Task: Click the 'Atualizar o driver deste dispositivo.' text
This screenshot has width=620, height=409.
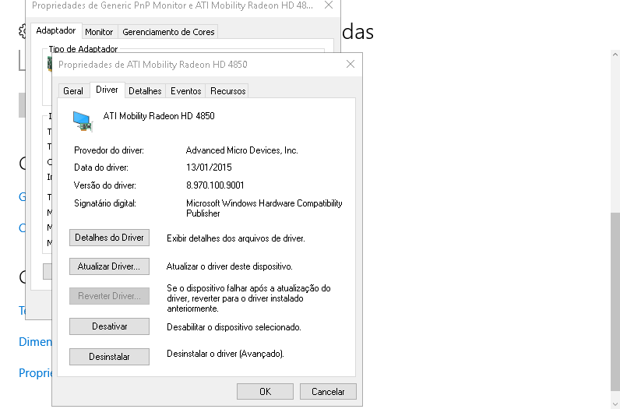Action: [x=229, y=266]
